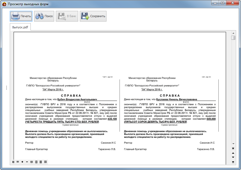
Task: Close the Просмотр выходных форм window
Action: point(233,3)
